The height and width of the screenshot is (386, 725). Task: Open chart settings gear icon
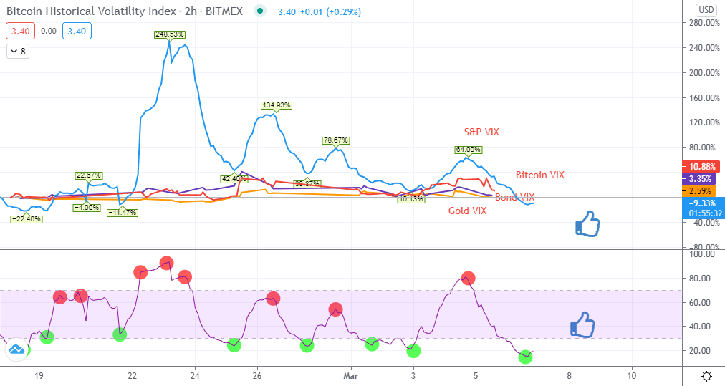pos(706,376)
